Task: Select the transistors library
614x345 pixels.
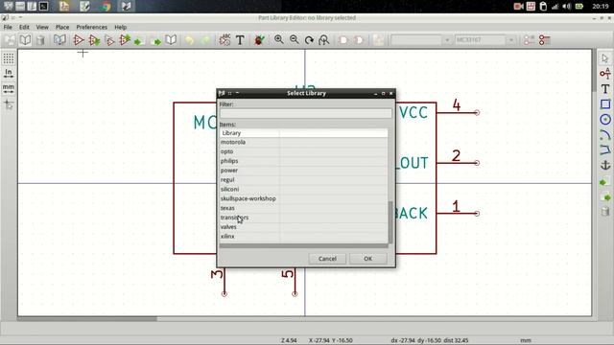Action: click(x=303, y=218)
